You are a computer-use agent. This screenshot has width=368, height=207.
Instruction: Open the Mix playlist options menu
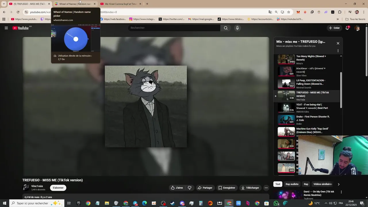pyautogui.click(x=338, y=51)
